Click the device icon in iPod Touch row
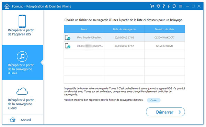 pyautogui.click(x=68, y=38)
